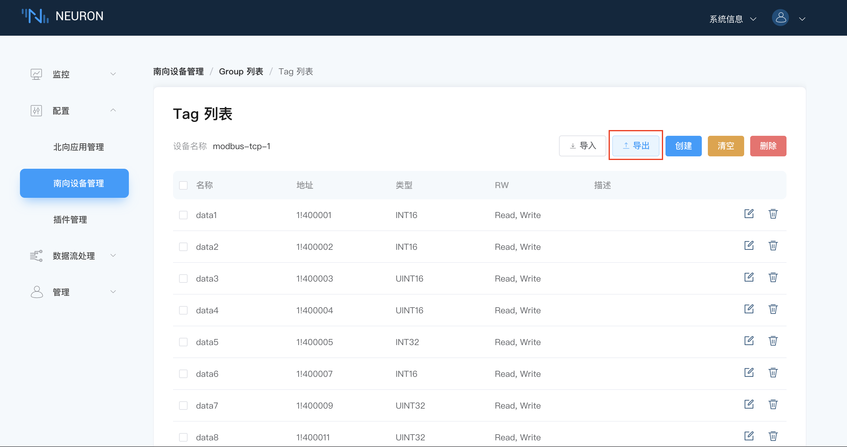Check the data4 row checkbox

coord(183,310)
